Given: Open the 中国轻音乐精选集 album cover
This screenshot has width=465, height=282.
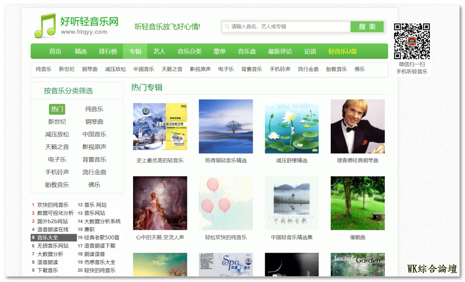Looking at the screenshot, I should tap(291, 203).
